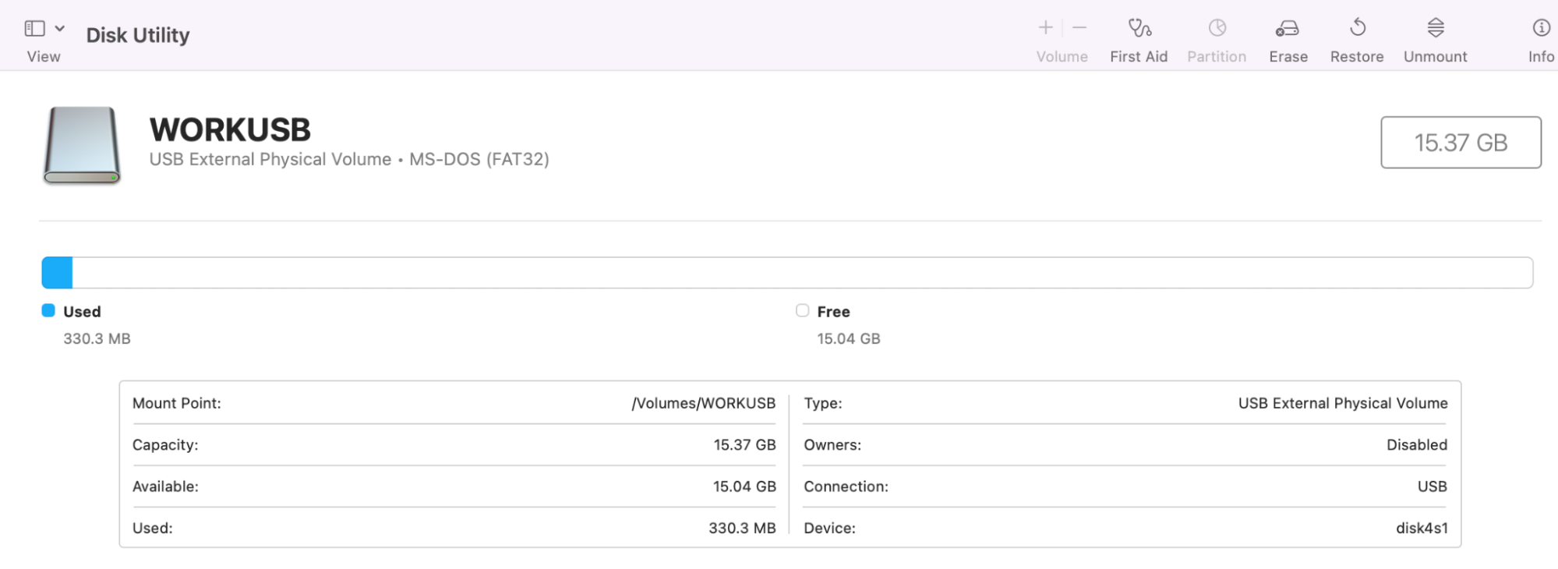Select the 330.3 MB value under Used legend
Screen dimensions: 1558x569
point(97,339)
